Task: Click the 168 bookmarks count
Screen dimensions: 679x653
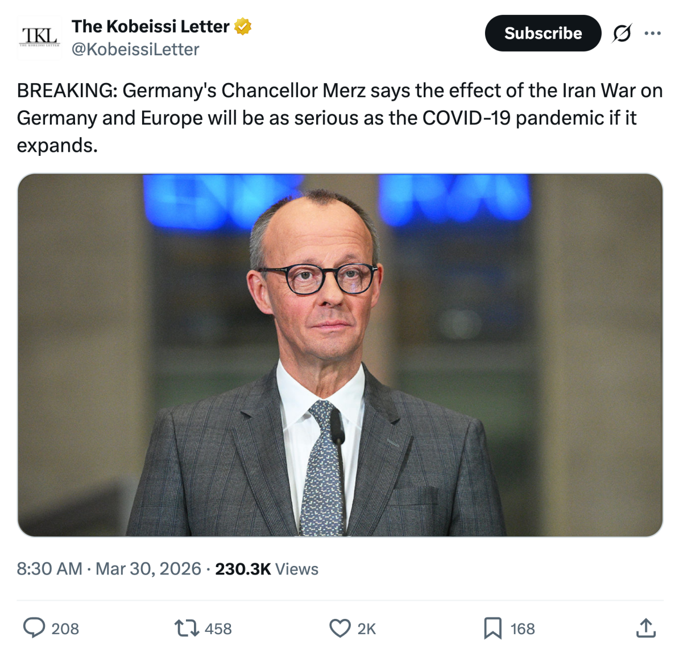Action: pyautogui.click(x=523, y=629)
